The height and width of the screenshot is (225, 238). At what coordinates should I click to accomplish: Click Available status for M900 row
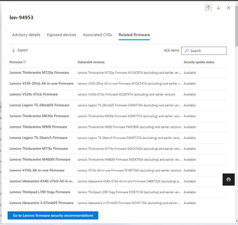(x=189, y=127)
